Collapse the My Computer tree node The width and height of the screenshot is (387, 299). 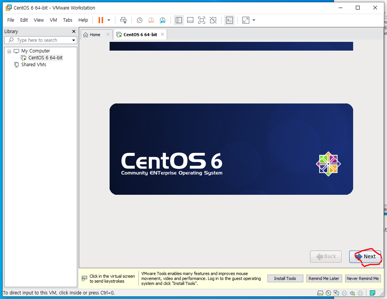10,51
